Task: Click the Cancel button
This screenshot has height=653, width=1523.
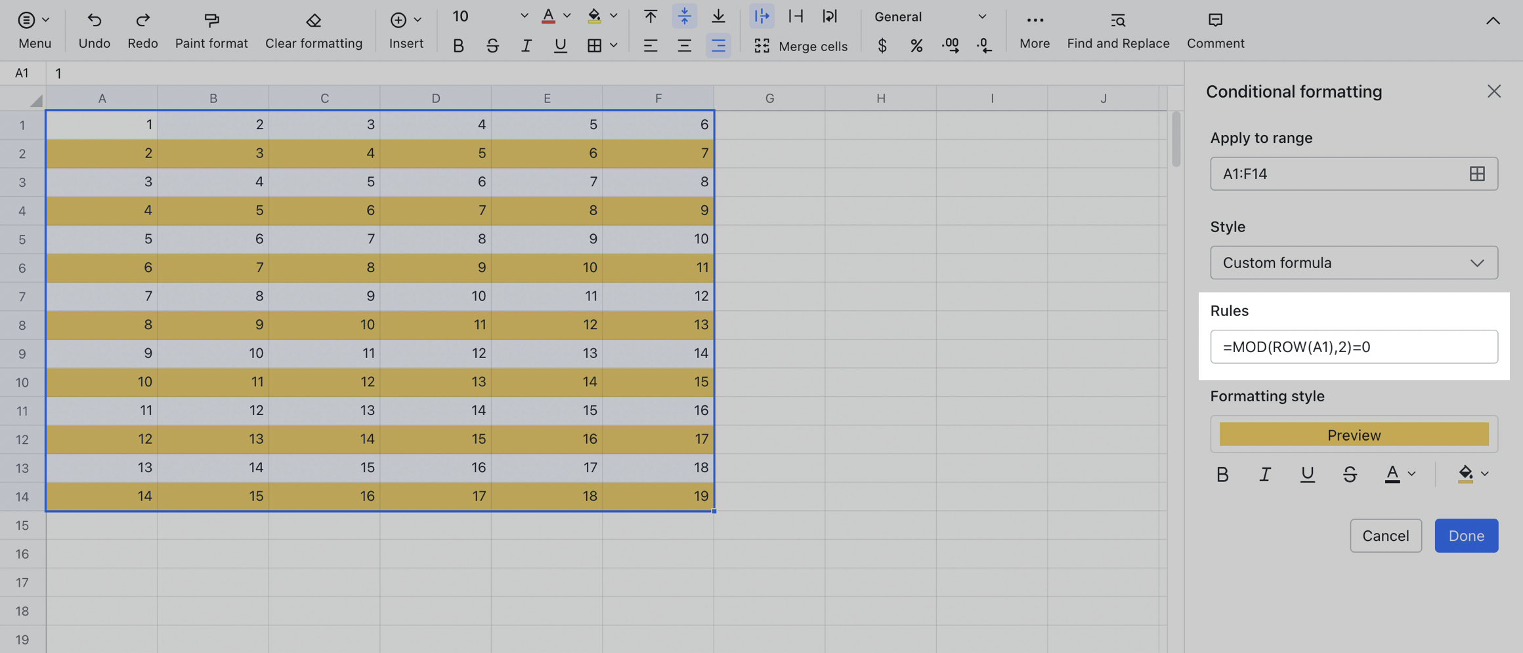Action: 1386,536
